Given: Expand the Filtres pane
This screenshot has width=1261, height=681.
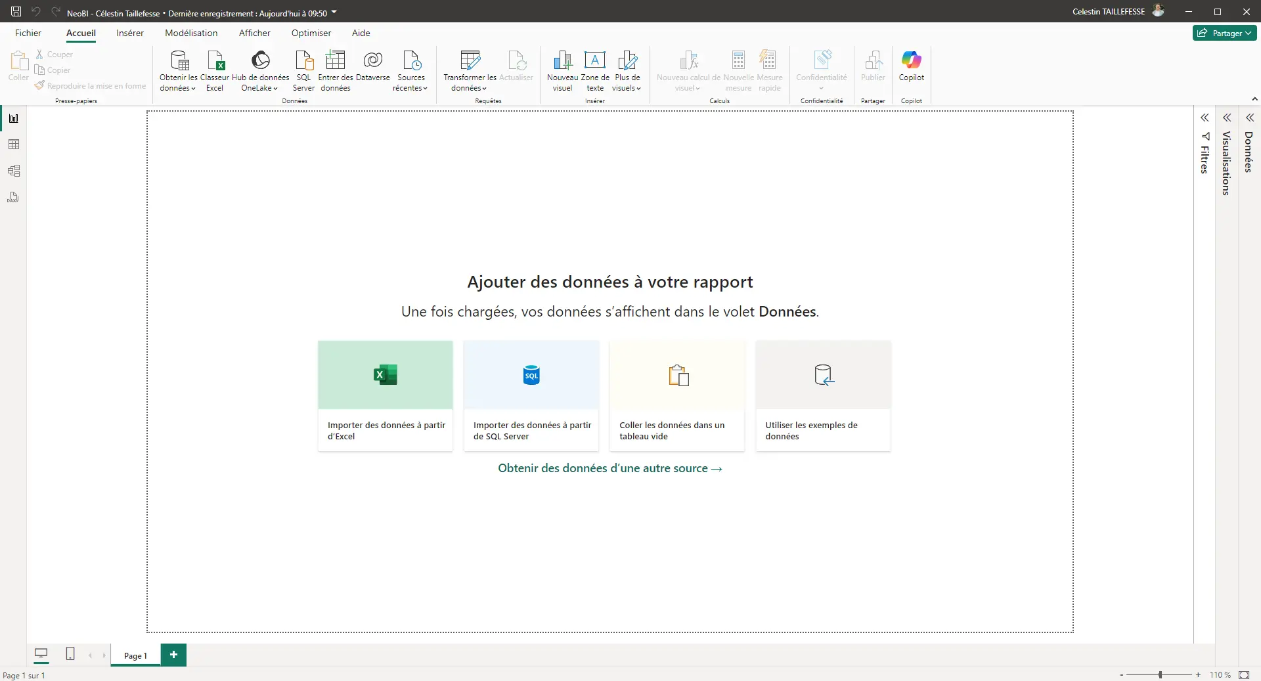Looking at the screenshot, I should click(x=1205, y=118).
